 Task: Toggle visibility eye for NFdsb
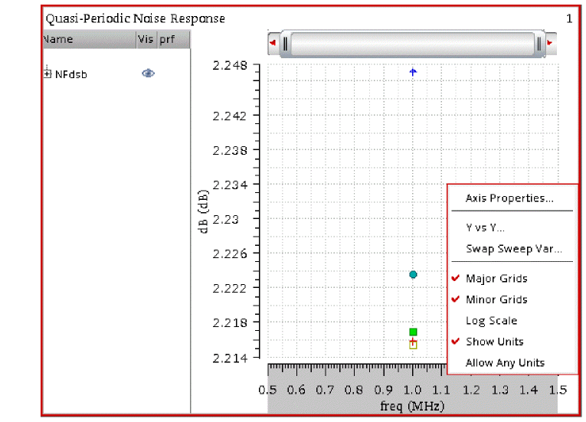pos(149,74)
